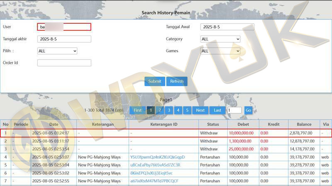Click the Periode column header
332x186 pixels.
tap(21, 125)
